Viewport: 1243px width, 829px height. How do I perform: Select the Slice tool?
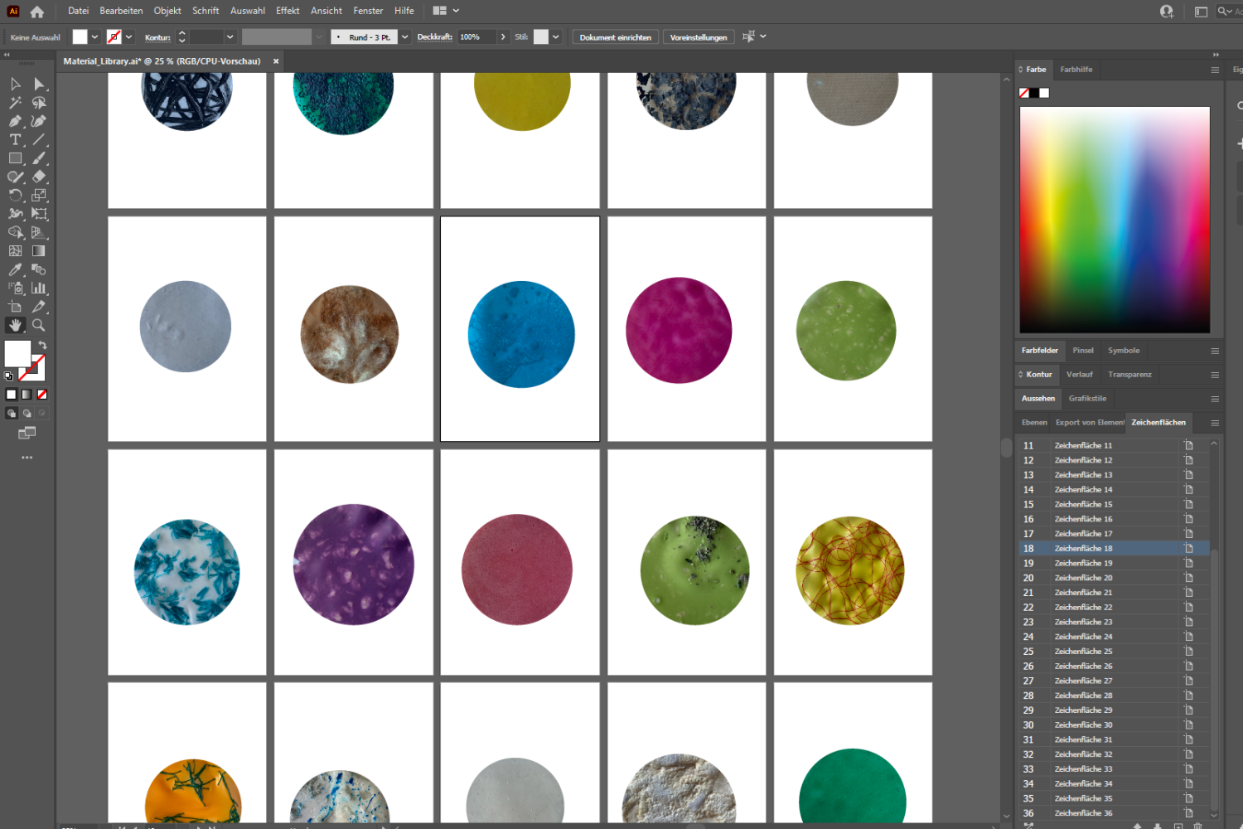tap(39, 307)
